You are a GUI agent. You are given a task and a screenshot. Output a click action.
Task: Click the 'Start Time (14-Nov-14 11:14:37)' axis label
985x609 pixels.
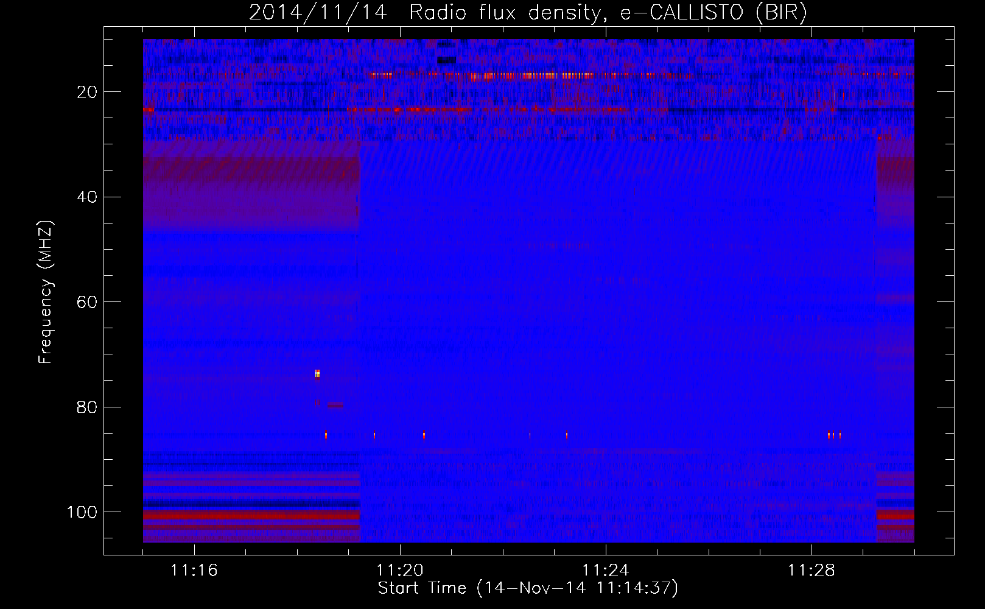[x=528, y=588]
